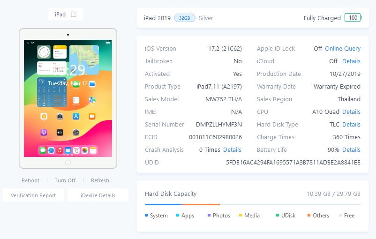This screenshot has width=376, height=239.
Task: Click the sales model MW752 TH/A
Action: tap(224, 99)
